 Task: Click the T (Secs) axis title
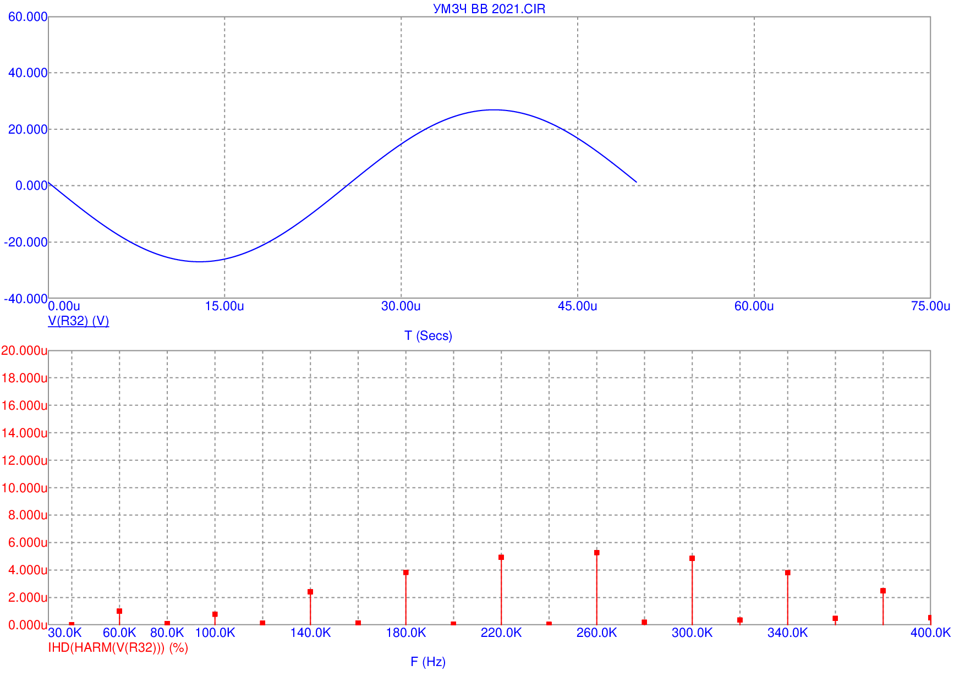coord(428,335)
